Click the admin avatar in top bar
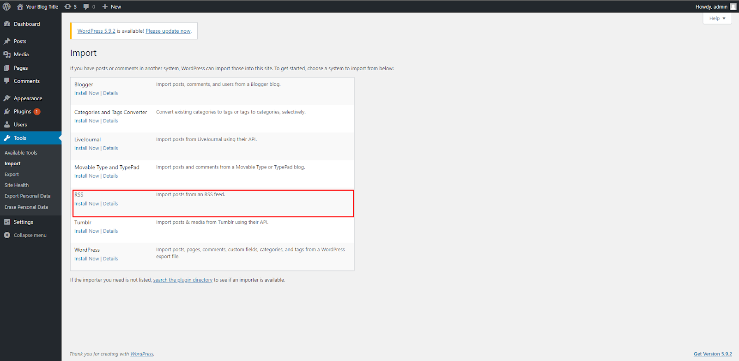Image resolution: width=739 pixels, height=361 pixels. coord(733,6)
